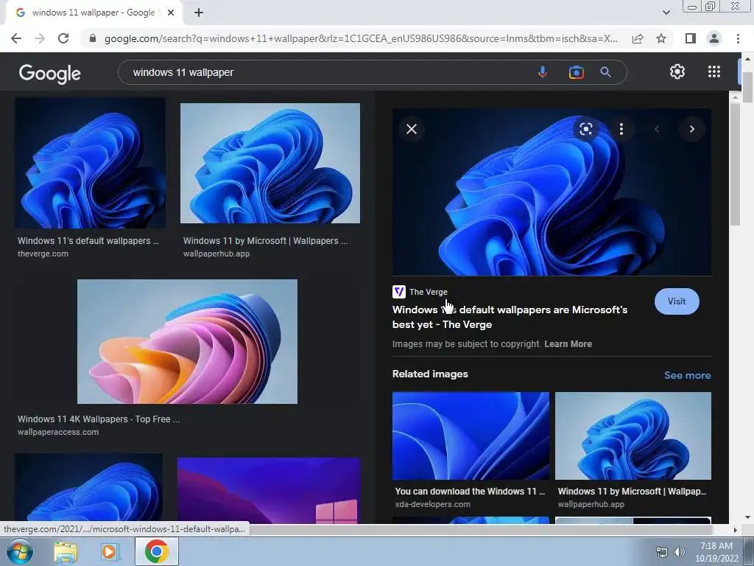Open the Chrome profile avatar

point(714,38)
